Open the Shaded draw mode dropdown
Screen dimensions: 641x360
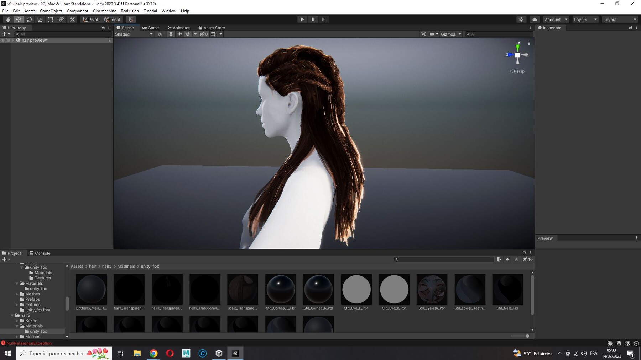click(134, 34)
